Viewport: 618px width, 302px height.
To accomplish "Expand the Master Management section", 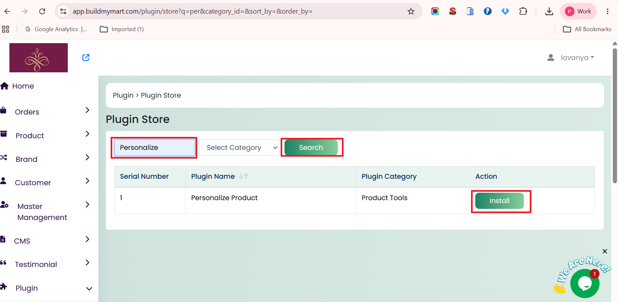I will pos(87,204).
